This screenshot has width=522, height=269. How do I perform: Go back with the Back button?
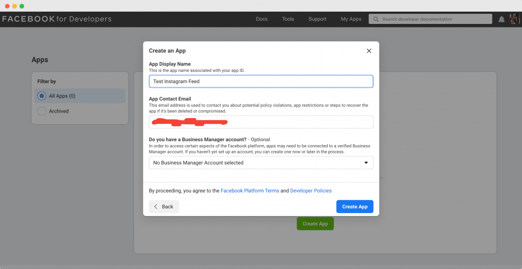point(164,206)
